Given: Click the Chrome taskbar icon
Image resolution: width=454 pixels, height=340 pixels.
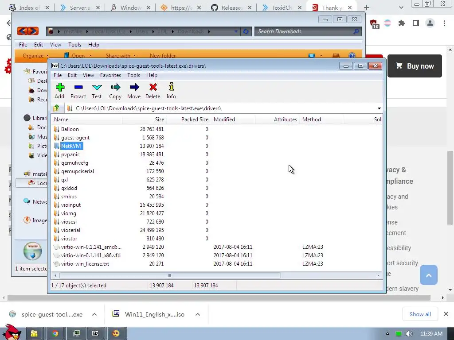Looking at the screenshot, I should coord(55,334).
